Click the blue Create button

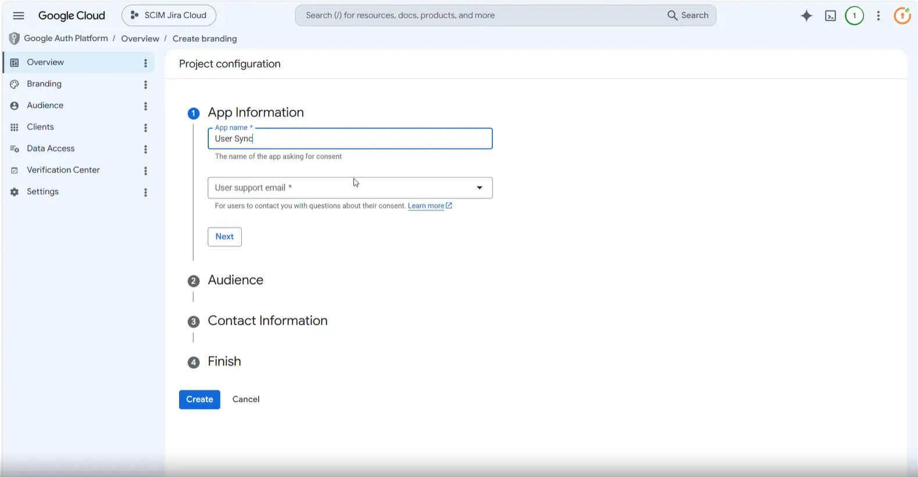(199, 400)
